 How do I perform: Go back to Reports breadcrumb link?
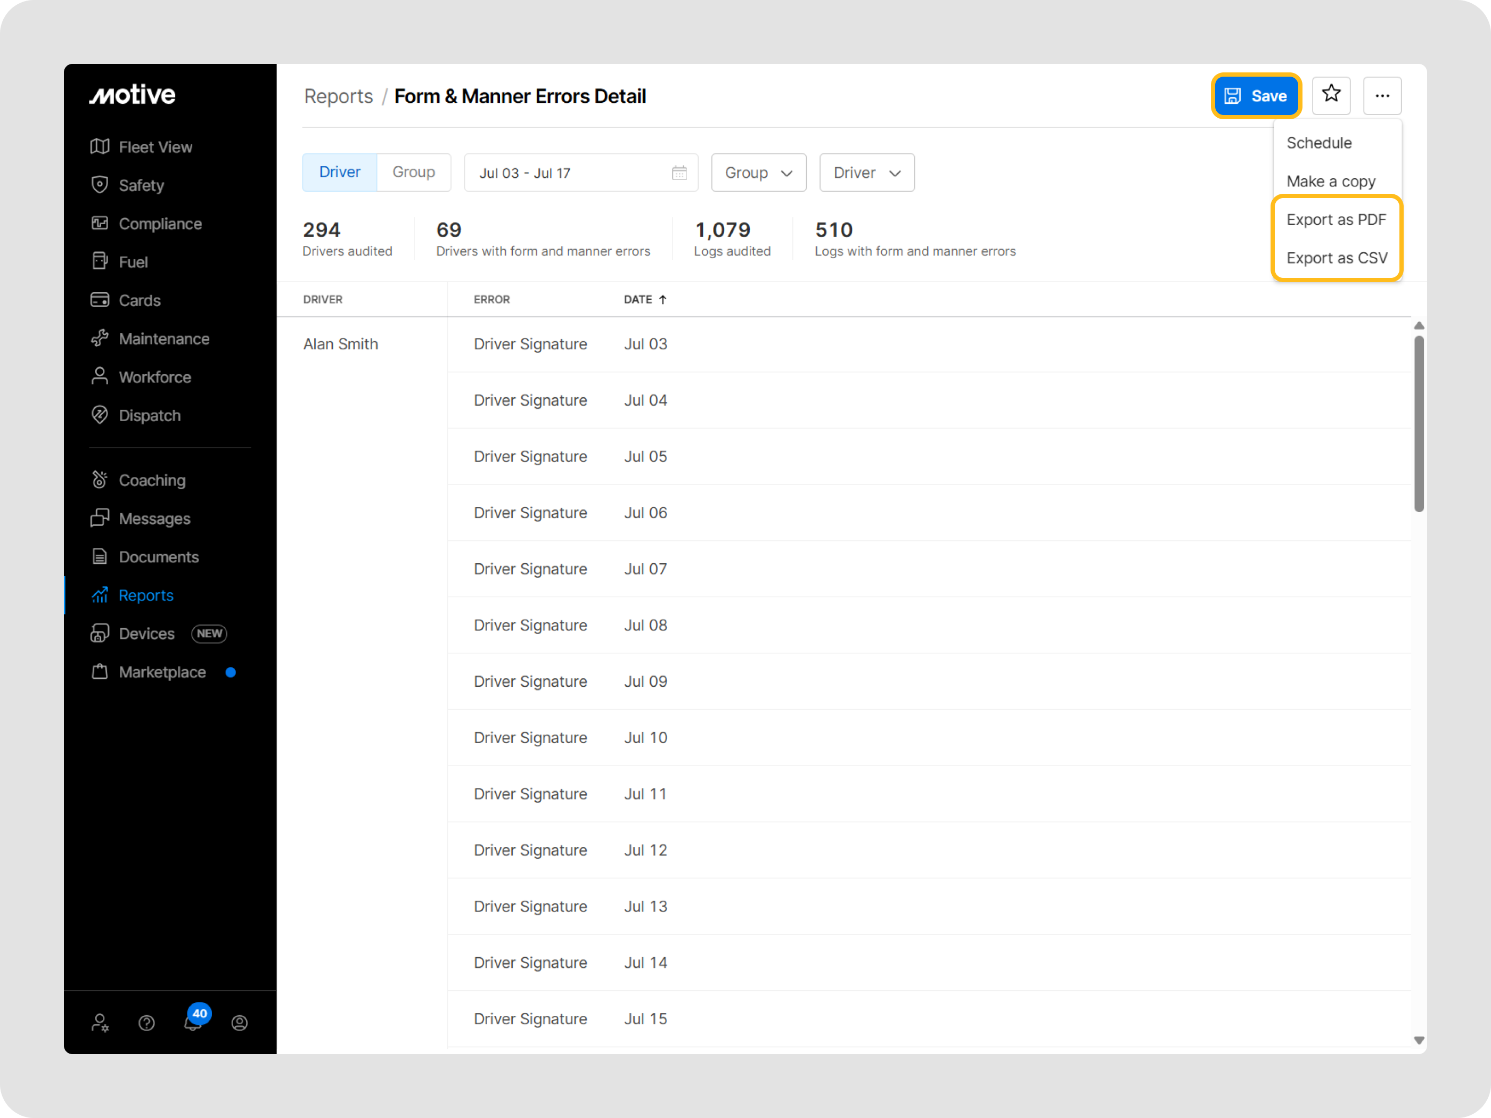[338, 96]
